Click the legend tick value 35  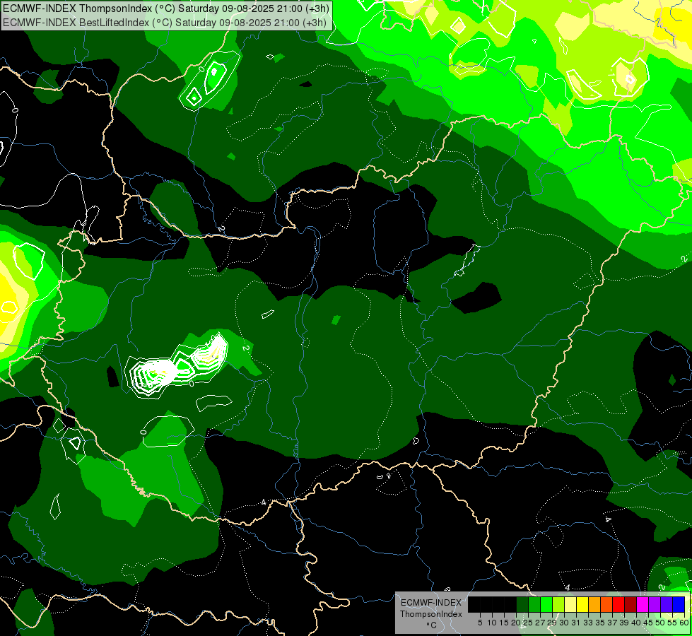[601, 623]
